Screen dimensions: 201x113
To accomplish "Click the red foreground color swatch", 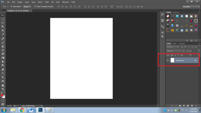I will tap(2, 95).
